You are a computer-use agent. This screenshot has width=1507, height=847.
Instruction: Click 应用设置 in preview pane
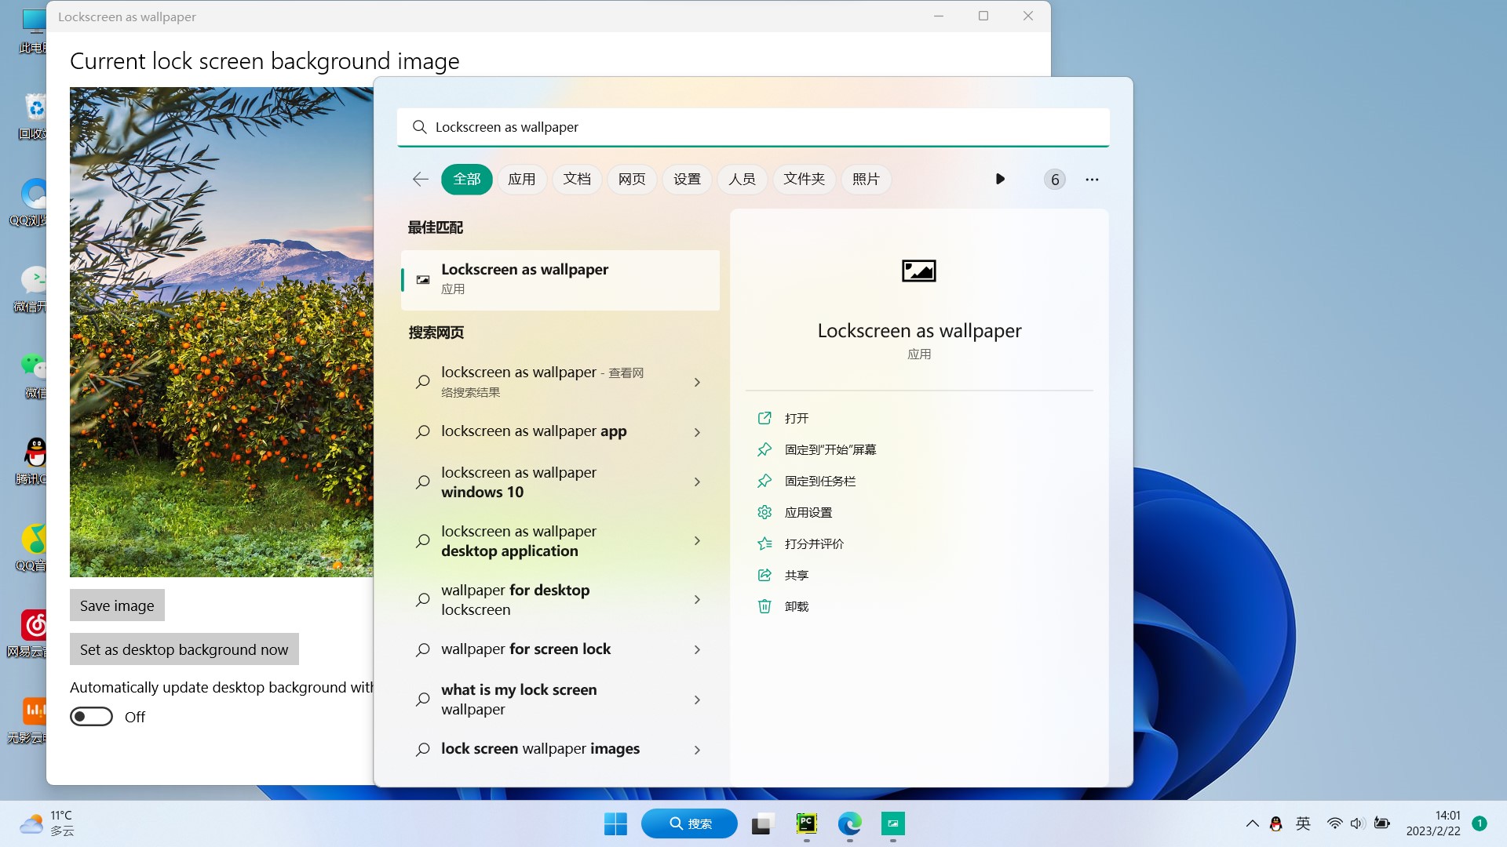808,512
